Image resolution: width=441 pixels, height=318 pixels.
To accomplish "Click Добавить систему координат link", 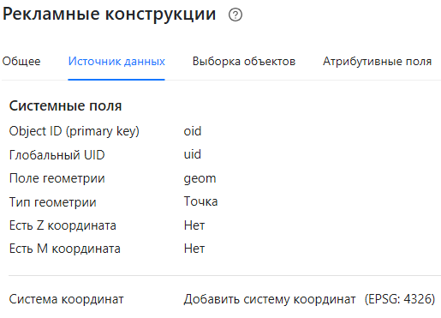I will click(x=270, y=299).
